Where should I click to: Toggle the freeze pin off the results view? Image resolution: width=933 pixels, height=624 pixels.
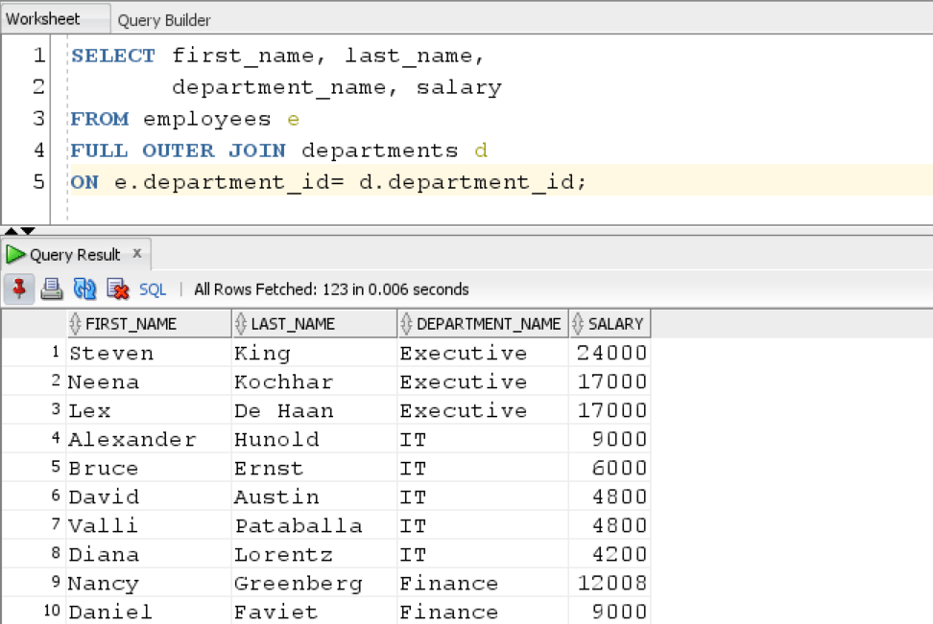coord(20,289)
